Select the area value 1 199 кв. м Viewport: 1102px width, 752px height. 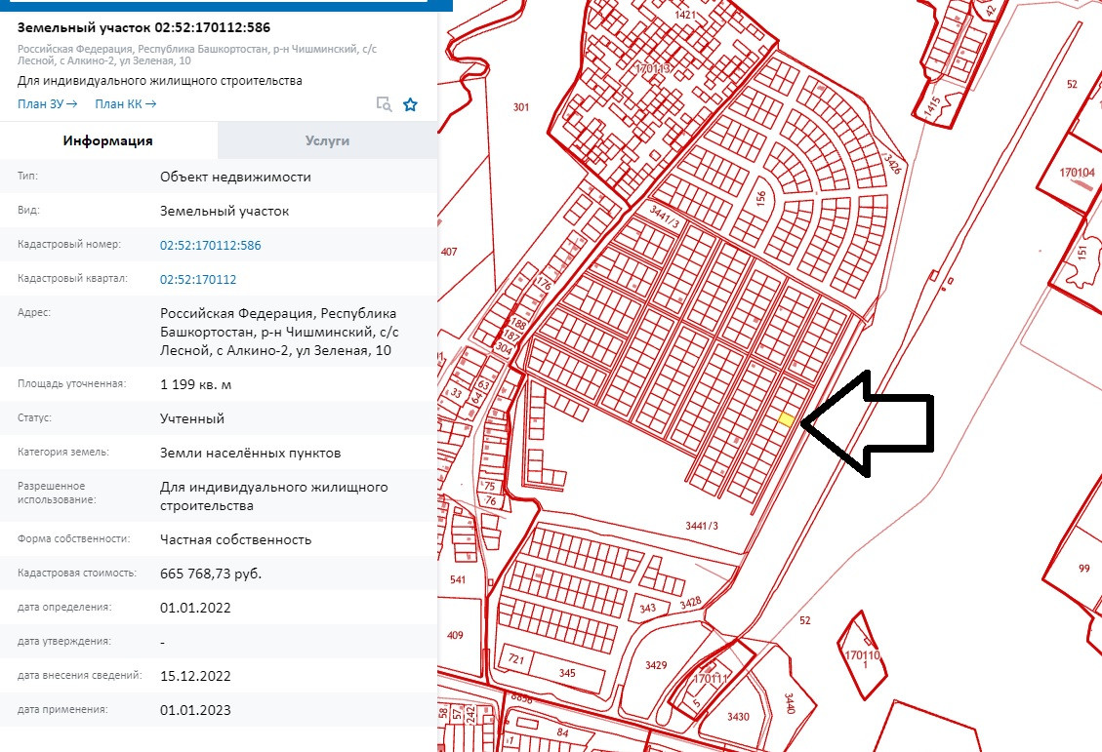click(195, 384)
